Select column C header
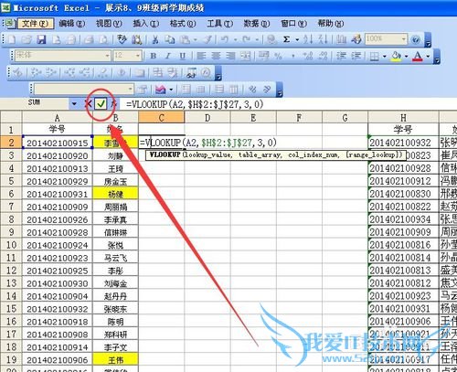Screen dimensions: 457x372 tap(162, 118)
